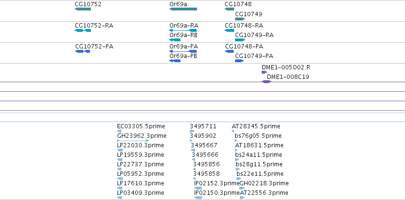Select the GH23962.3prime EST feature line
405x200 pixels.
click(133, 141)
